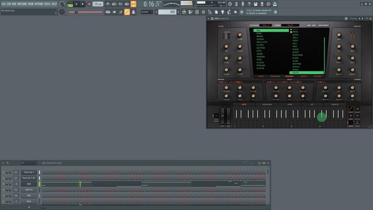
Task: Click the plugin mod wheel
Action: 228,116
